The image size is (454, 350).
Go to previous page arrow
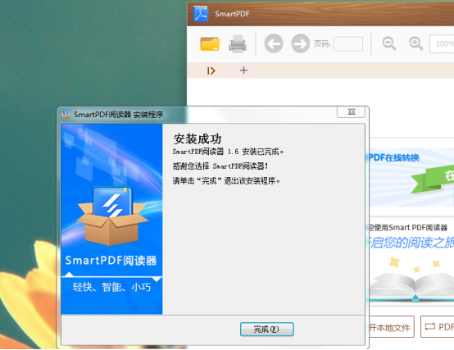coord(274,43)
